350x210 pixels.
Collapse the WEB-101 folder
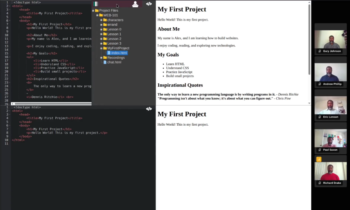(97, 15)
